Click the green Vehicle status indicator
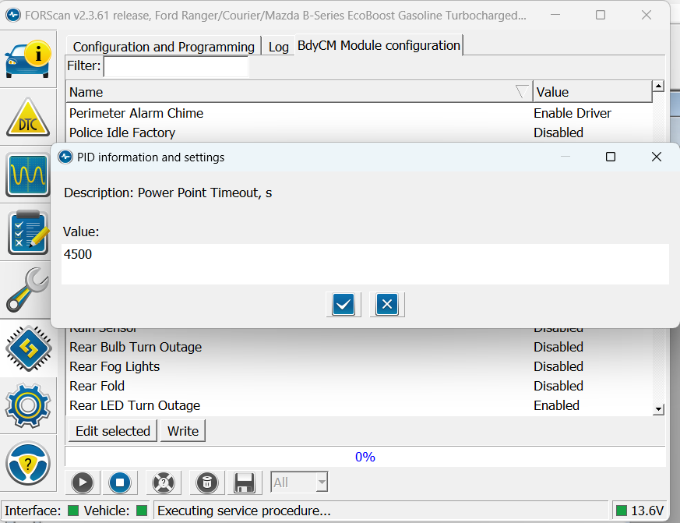The height and width of the screenshot is (523, 680). click(x=142, y=511)
